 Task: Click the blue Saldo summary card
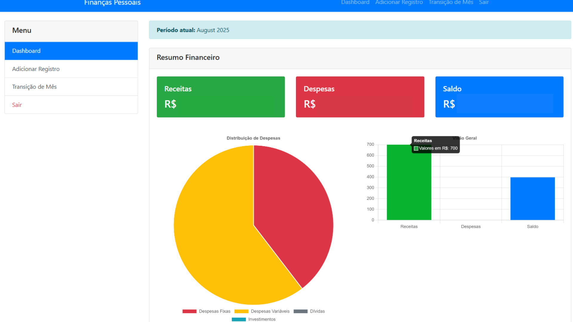click(499, 97)
